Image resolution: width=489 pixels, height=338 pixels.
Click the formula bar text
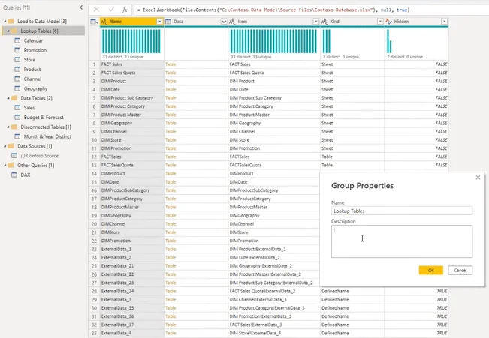click(x=273, y=10)
